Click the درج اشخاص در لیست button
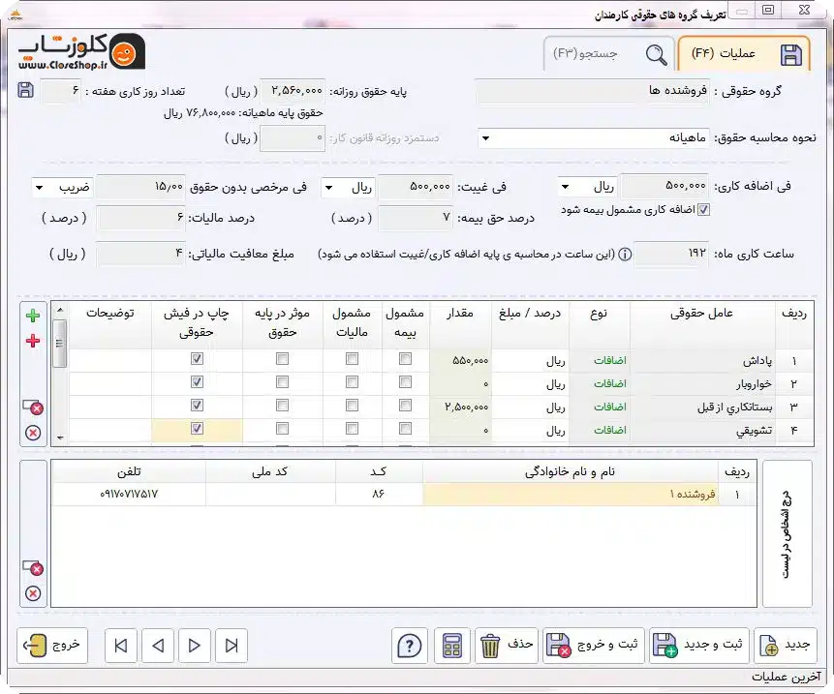The width and height of the screenshot is (834, 694). [x=788, y=533]
